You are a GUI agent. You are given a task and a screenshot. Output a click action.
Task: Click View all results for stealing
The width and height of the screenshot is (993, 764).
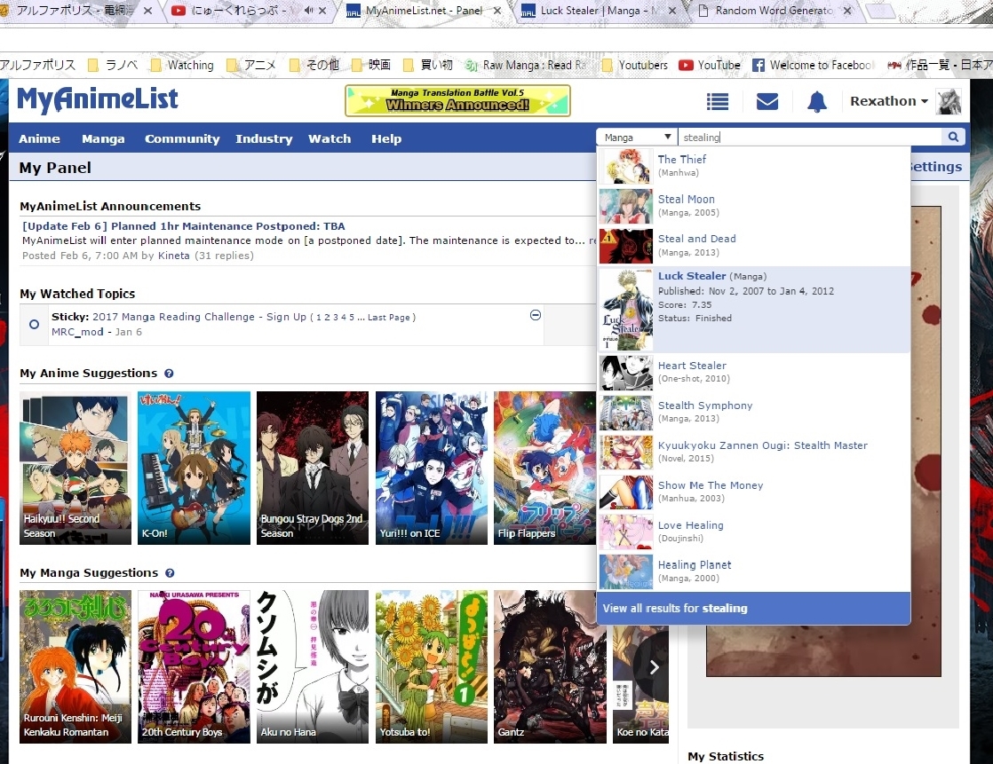click(x=753, y=609)
